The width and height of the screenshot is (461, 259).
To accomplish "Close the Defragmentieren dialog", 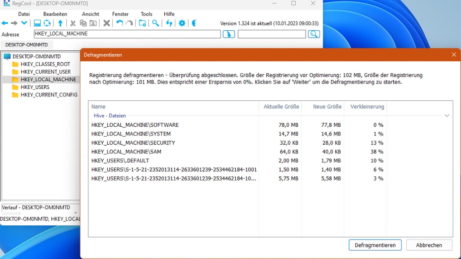I will 454,55.
